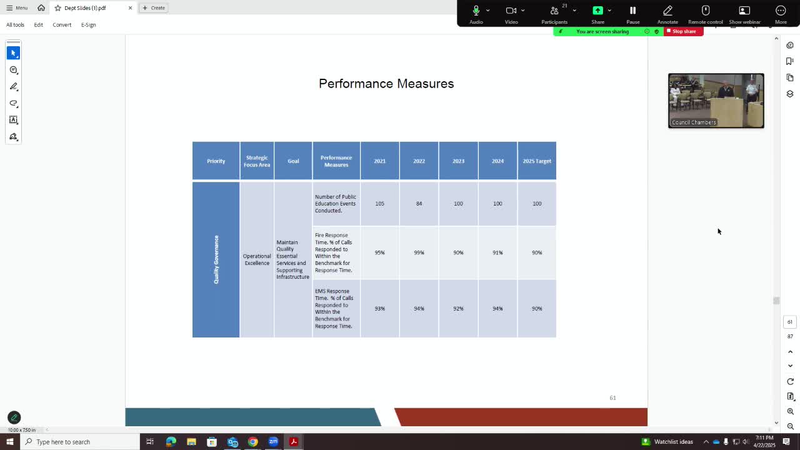Open the Windows Start menu
Screen dimensions: 800x450
[9, 442]
